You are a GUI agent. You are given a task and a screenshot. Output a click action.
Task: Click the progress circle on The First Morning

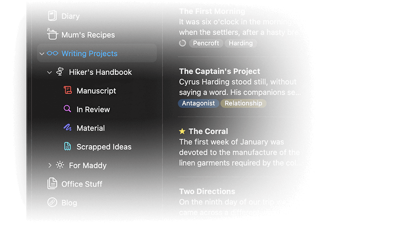(182, 43)
